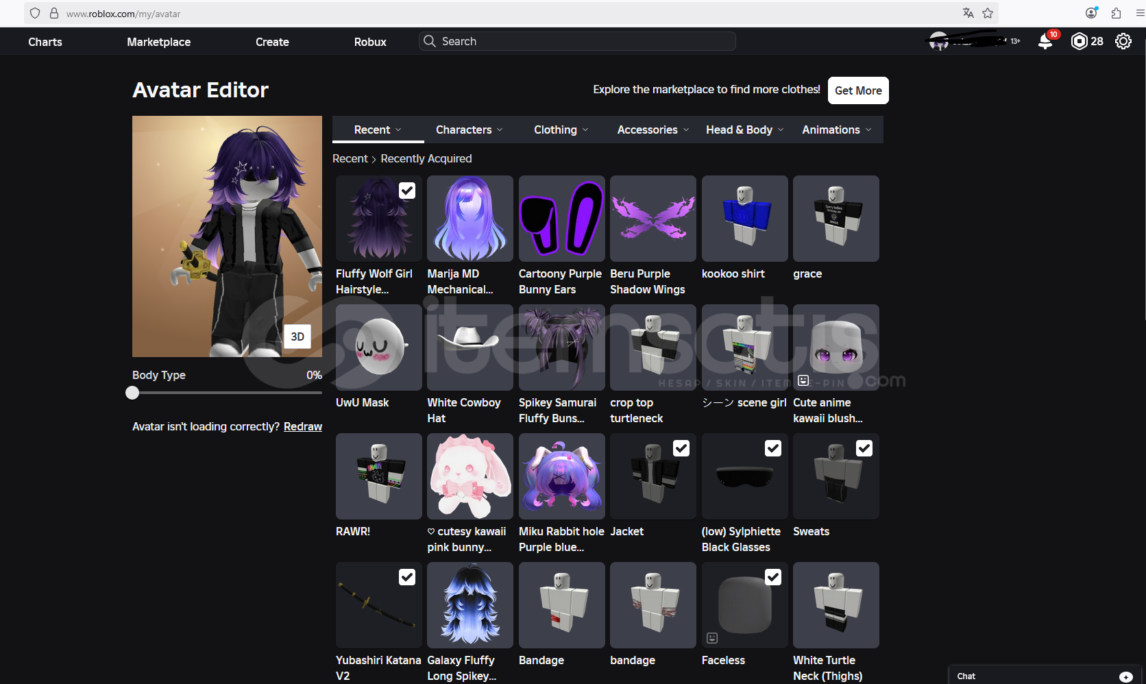The width and height of the screenshot is (1146, 684).
Task: Click the smaller lowercase bandage item
Action: click(653, 605)
